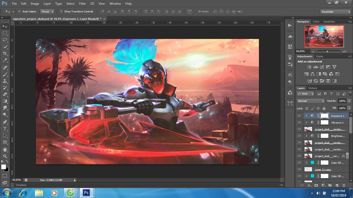Select the Dodge tool
Viewport: 353px width, 198px height.
coord(5,114)
